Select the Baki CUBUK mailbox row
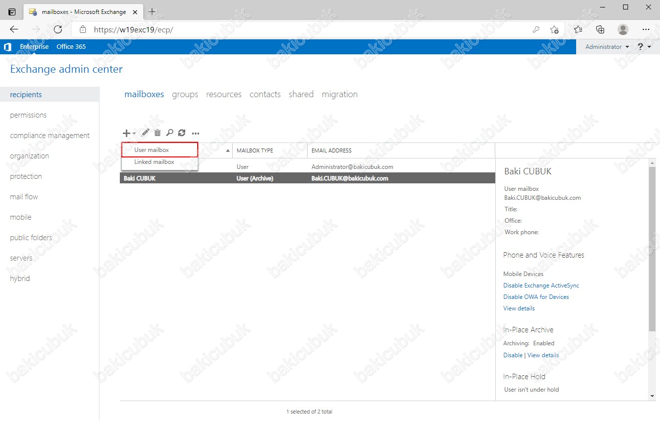 click(308, 178)
